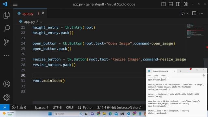Open the File menu in Notepad
Viewport: 208px width, 117px height.
[x=149, y=75]
